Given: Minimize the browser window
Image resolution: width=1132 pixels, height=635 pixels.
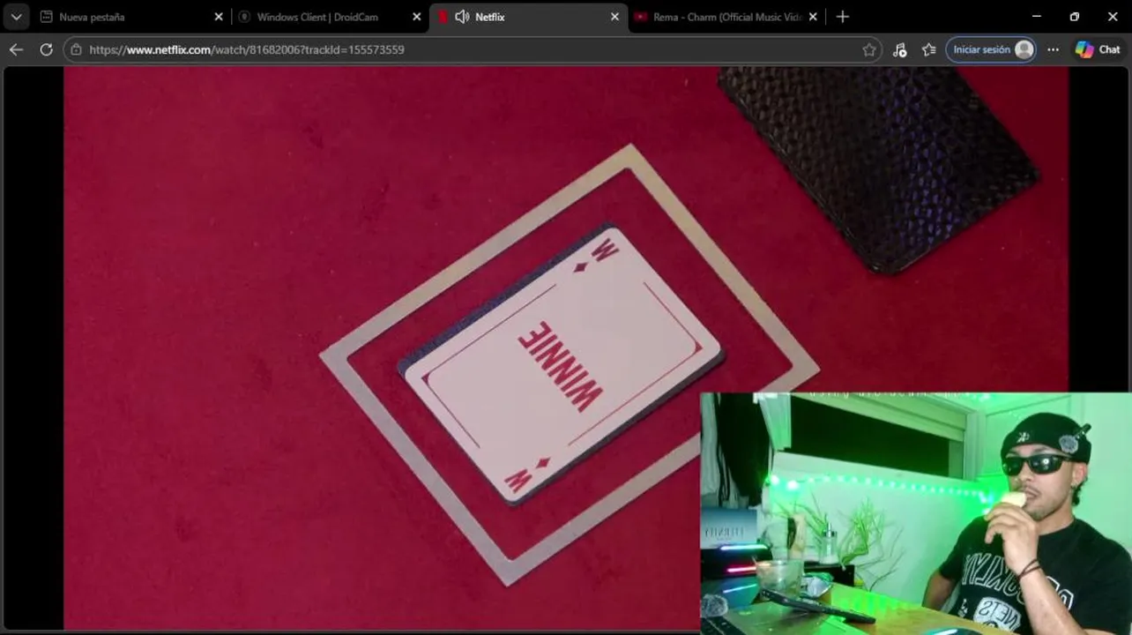Looking at the screenshot, I should (1037, 17).
